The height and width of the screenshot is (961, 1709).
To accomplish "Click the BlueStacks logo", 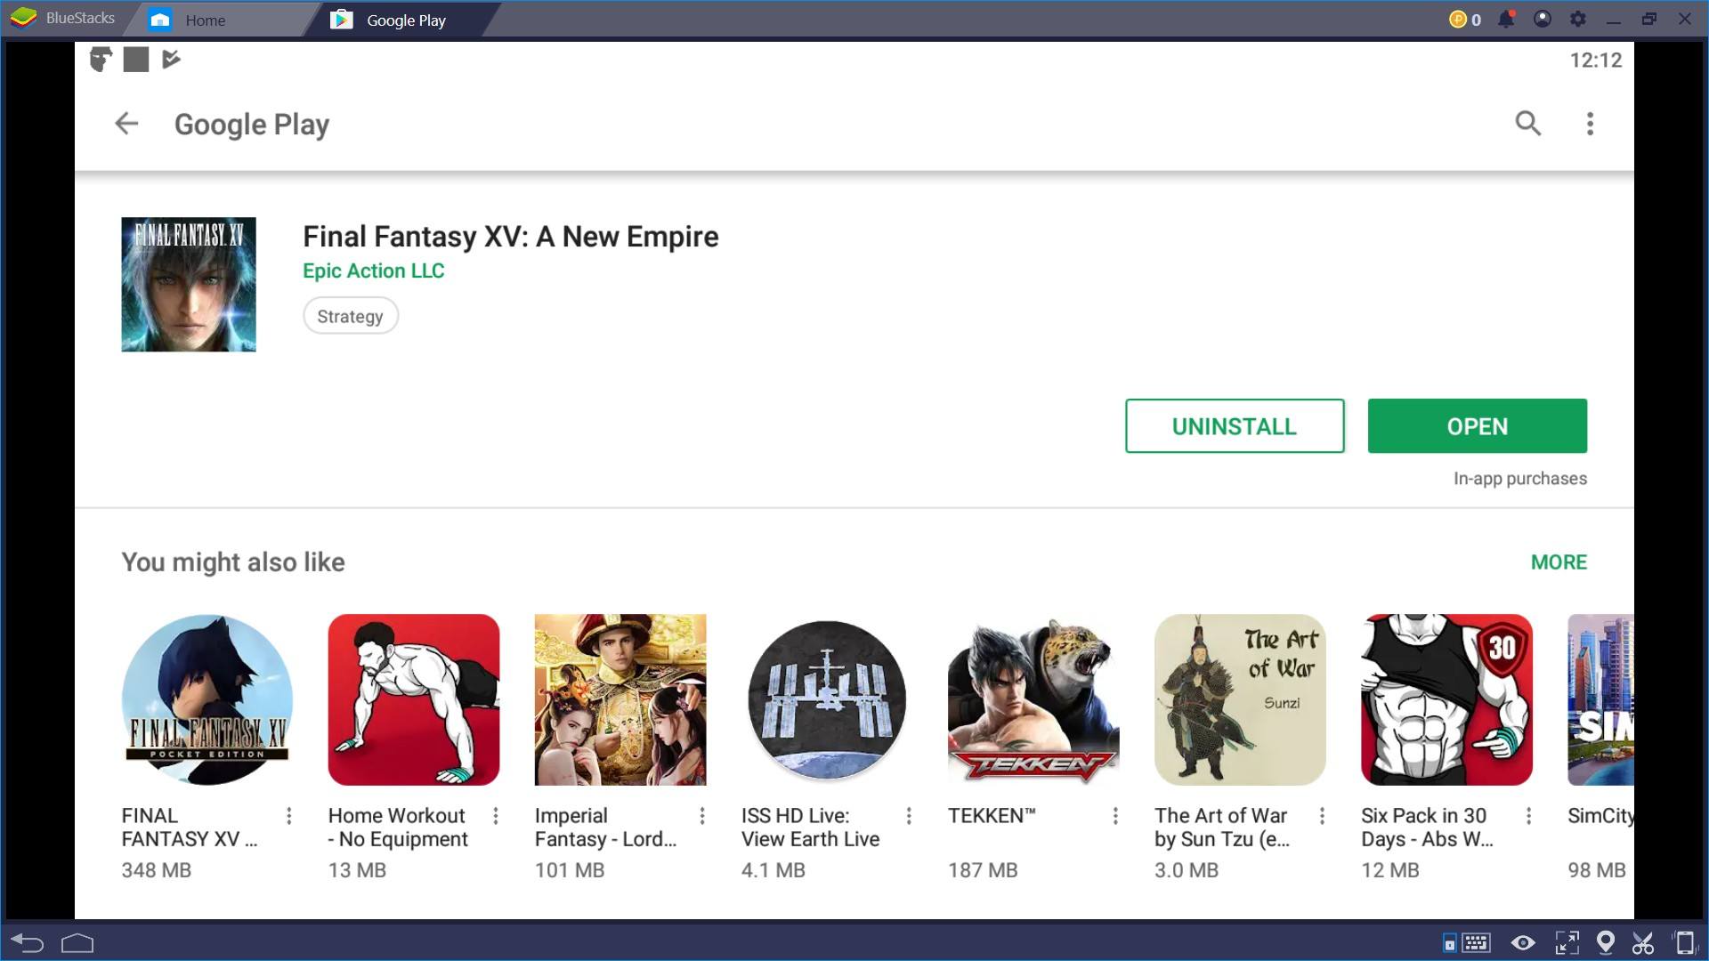I will [x=24, y=18].
